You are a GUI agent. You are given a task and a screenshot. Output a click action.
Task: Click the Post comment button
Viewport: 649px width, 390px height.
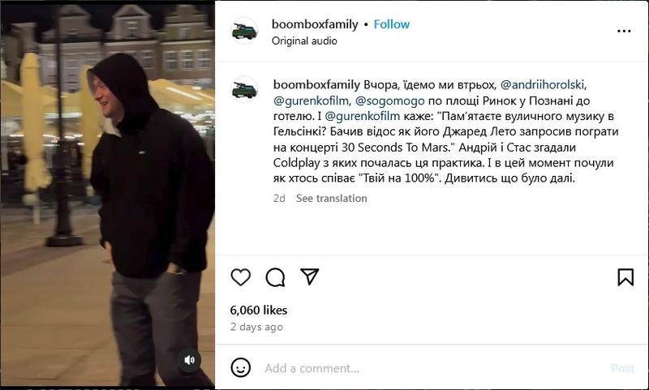tap(622, 368)
